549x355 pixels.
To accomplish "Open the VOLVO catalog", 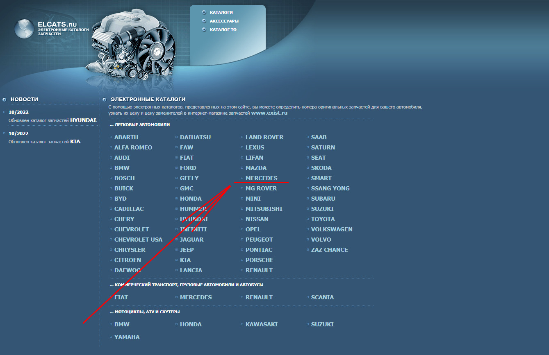I will pos(321,240).
